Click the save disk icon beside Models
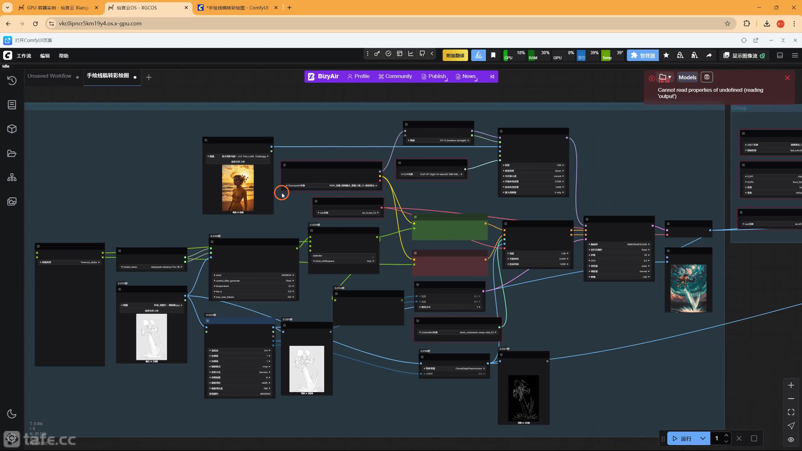 [707, 77]
